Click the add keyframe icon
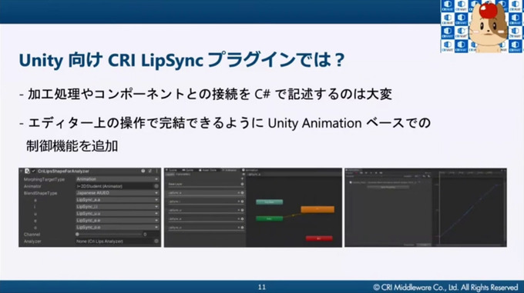Image resolution: width=524 pixels, height=293 pixels. point(424,176)
